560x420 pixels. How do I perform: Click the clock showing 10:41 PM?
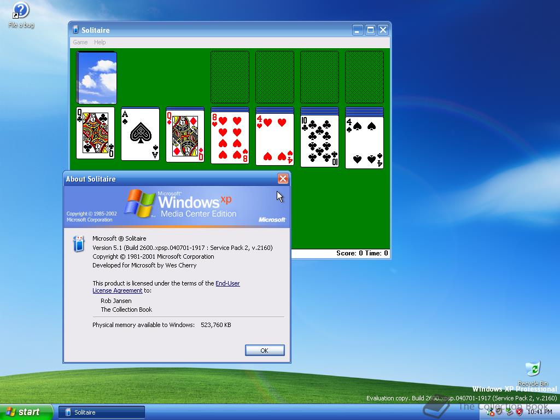coord(540,412)
